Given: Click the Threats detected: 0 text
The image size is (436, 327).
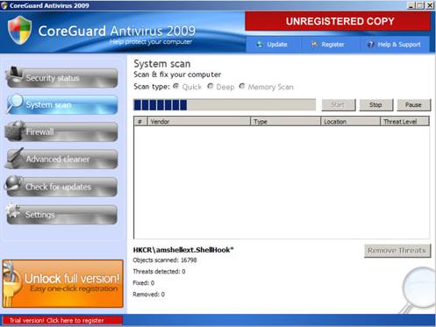Looking at the screenshot, I should pos(159,272).
